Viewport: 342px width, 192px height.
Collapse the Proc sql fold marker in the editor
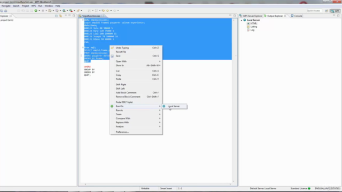click(83, 47)
